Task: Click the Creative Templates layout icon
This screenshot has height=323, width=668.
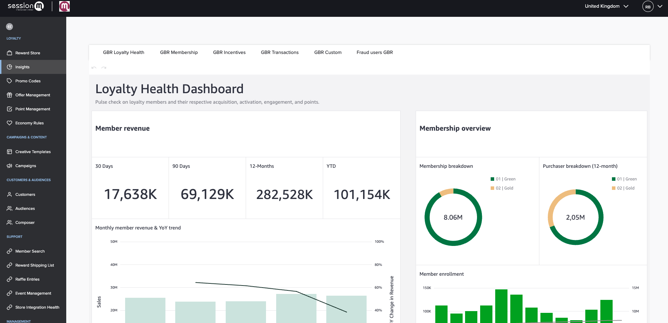Action: coord(9,152)
